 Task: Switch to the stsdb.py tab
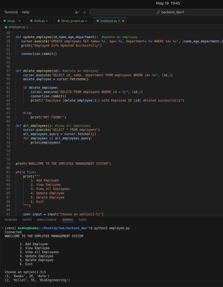(x=39, y=21)
